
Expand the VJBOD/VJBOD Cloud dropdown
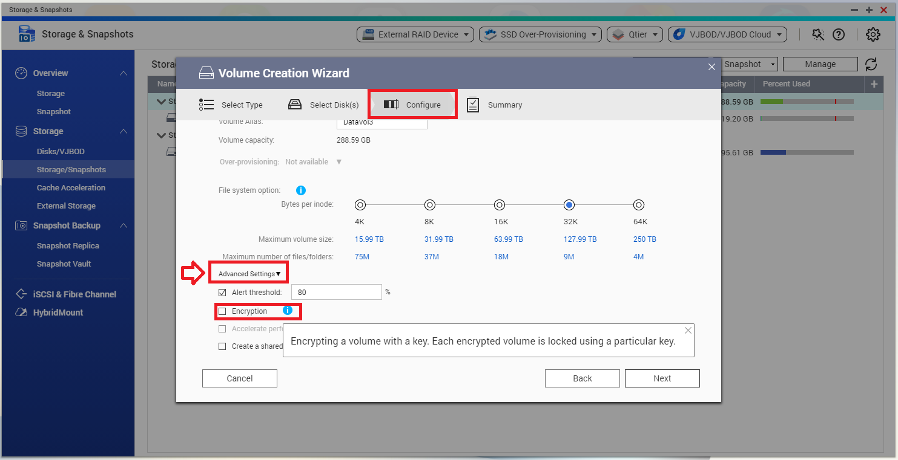click(x=727, y=34)
